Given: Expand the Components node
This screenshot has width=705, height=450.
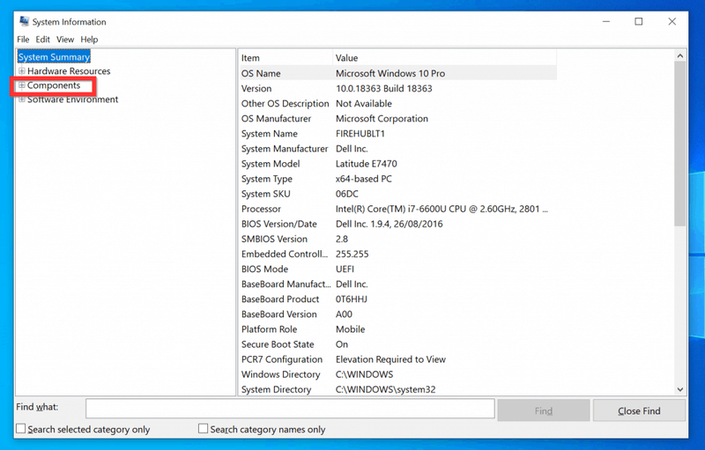Looking at the screenshot, I should [x=21, y=85].
